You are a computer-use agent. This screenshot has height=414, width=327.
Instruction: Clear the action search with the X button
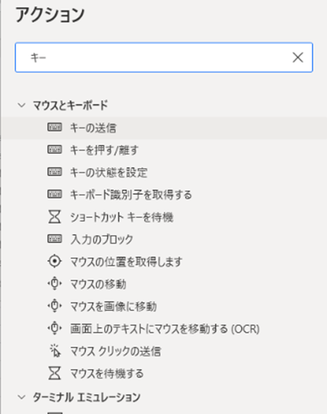[x=298, y=57]
